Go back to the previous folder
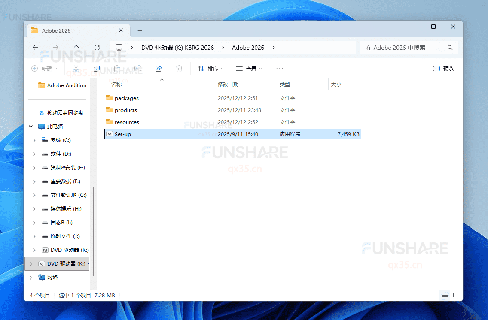Viewport: 488px width, 320px height. 35,48
